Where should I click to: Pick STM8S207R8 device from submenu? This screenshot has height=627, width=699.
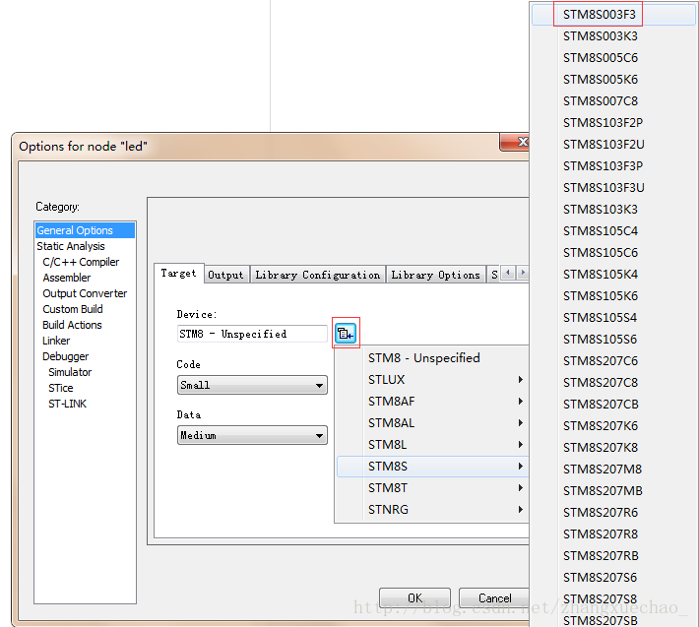(x=613, y=533)
